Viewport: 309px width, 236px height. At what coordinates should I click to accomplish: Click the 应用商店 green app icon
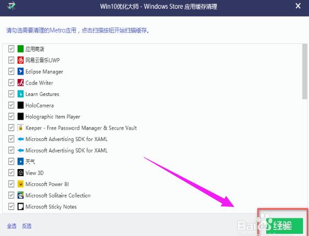20,49
